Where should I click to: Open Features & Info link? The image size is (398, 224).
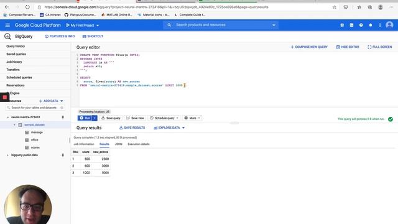click(x=60, y=36)
